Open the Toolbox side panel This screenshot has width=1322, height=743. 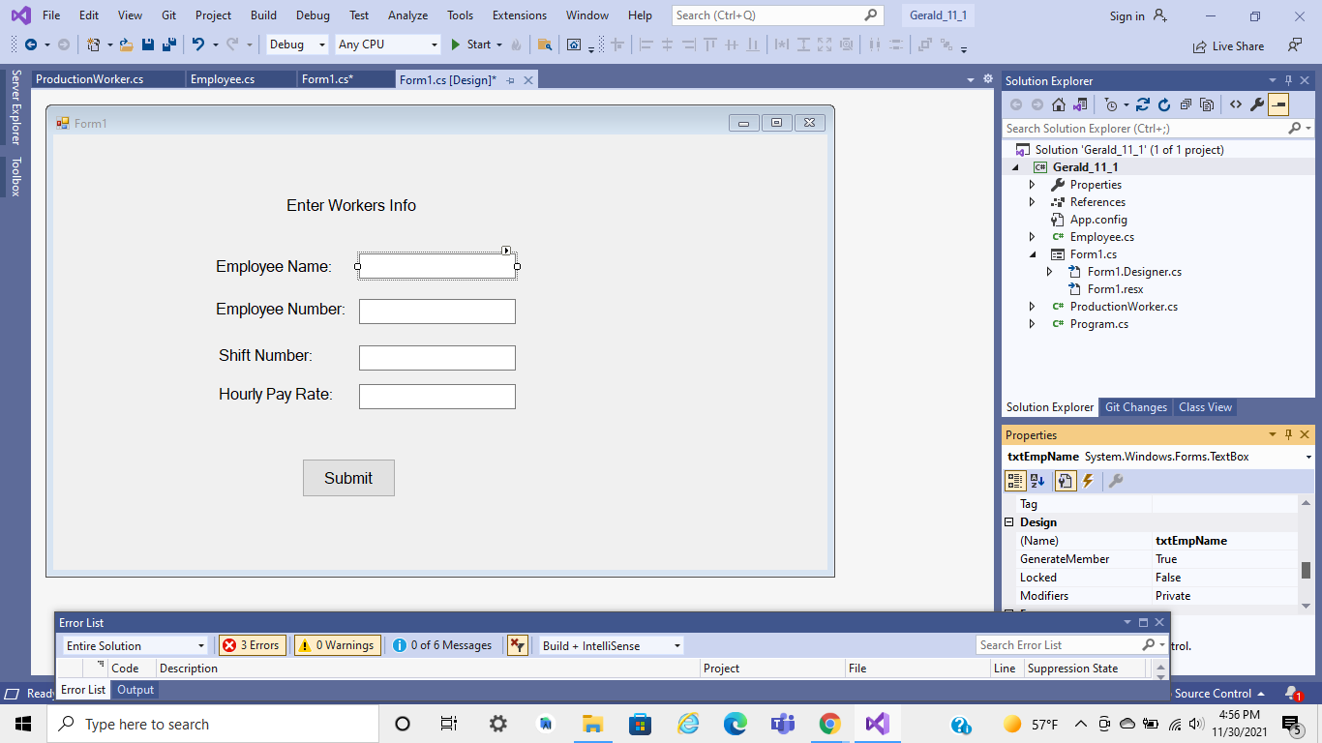[x=15, y=177]
